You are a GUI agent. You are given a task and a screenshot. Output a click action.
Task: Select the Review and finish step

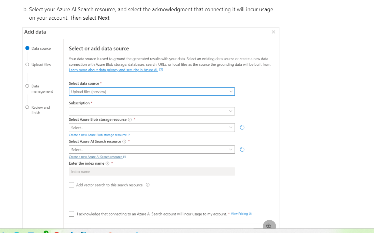(28, 107)
